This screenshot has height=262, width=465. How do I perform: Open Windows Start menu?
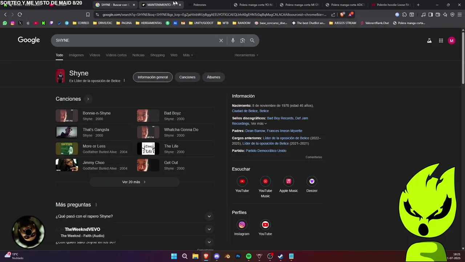(x=174, y=256)
